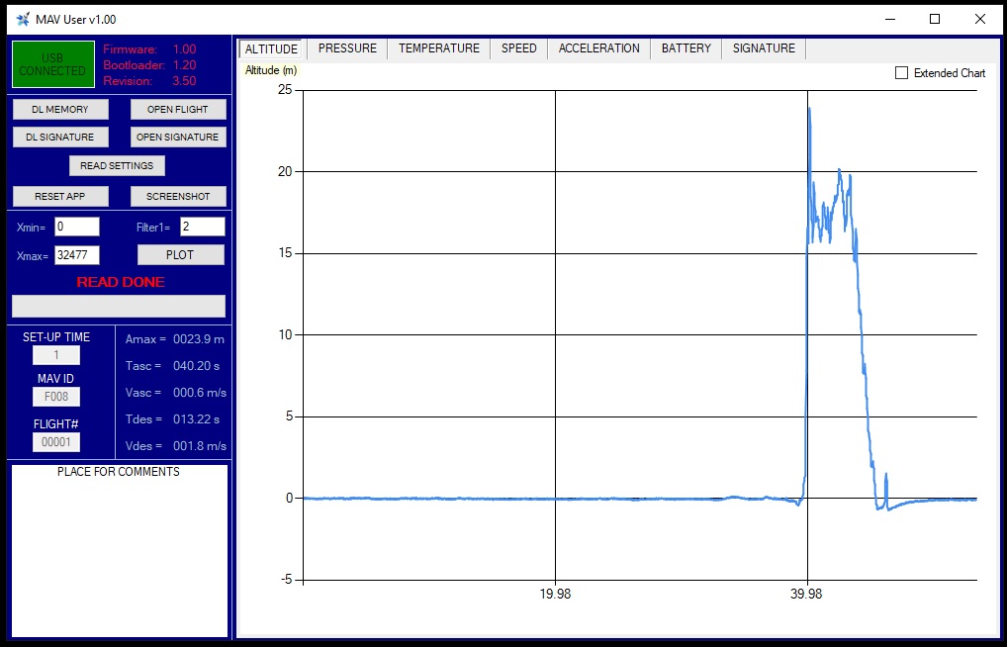
Task: Click the PLOT button
Action: 180,255
